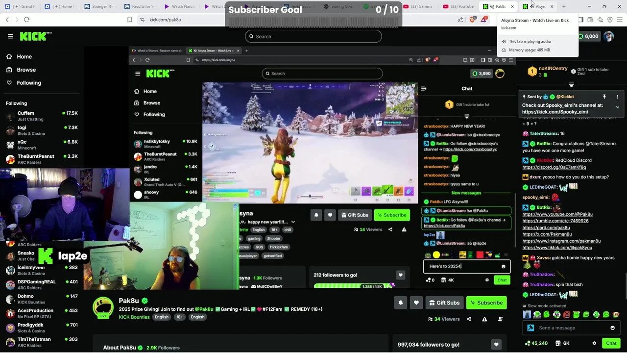Bookmark this page via toolbar bookmark icon
Image resolution: width=627 pixels, height=353 pixels.
coord(129,20)
